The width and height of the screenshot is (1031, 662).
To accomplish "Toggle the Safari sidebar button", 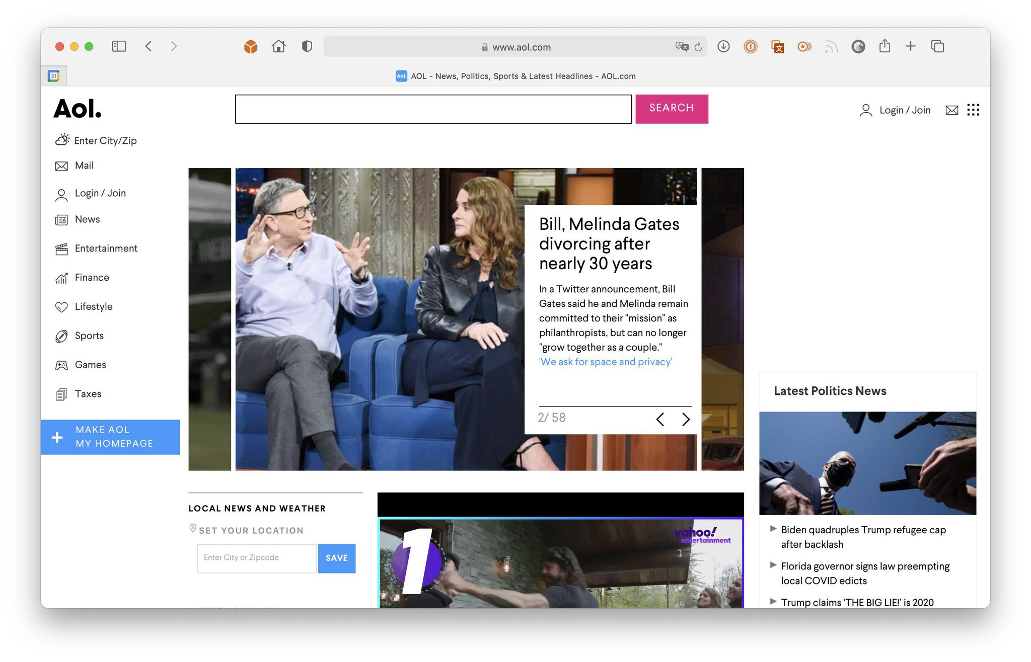I will 119,46.
